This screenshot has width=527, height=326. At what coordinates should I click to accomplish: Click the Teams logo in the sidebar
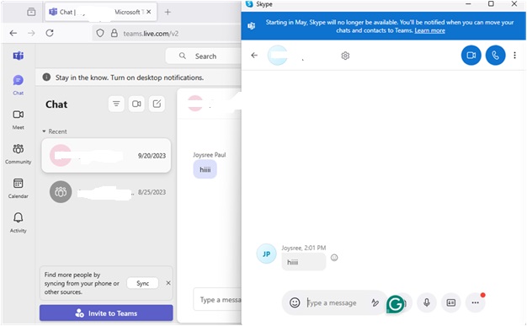pyautogui.click(x=19, y=56)
